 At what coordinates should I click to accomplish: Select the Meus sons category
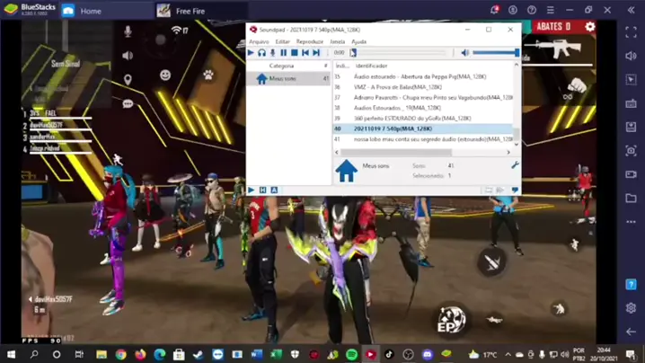282,79
